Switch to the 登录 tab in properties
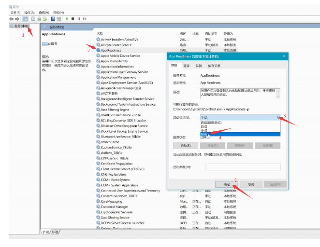This screenshot has width=320, height=247. tap(186, 66)
